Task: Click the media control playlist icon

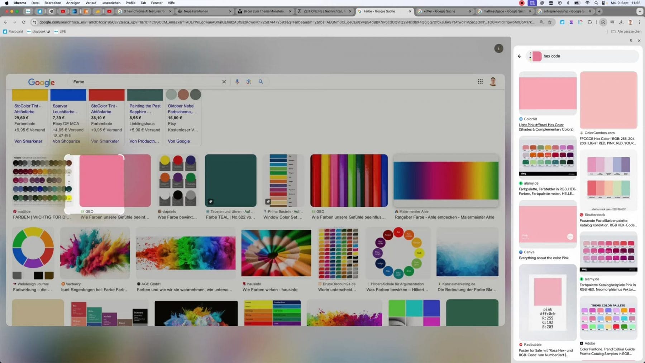Action: coord(612,22)
